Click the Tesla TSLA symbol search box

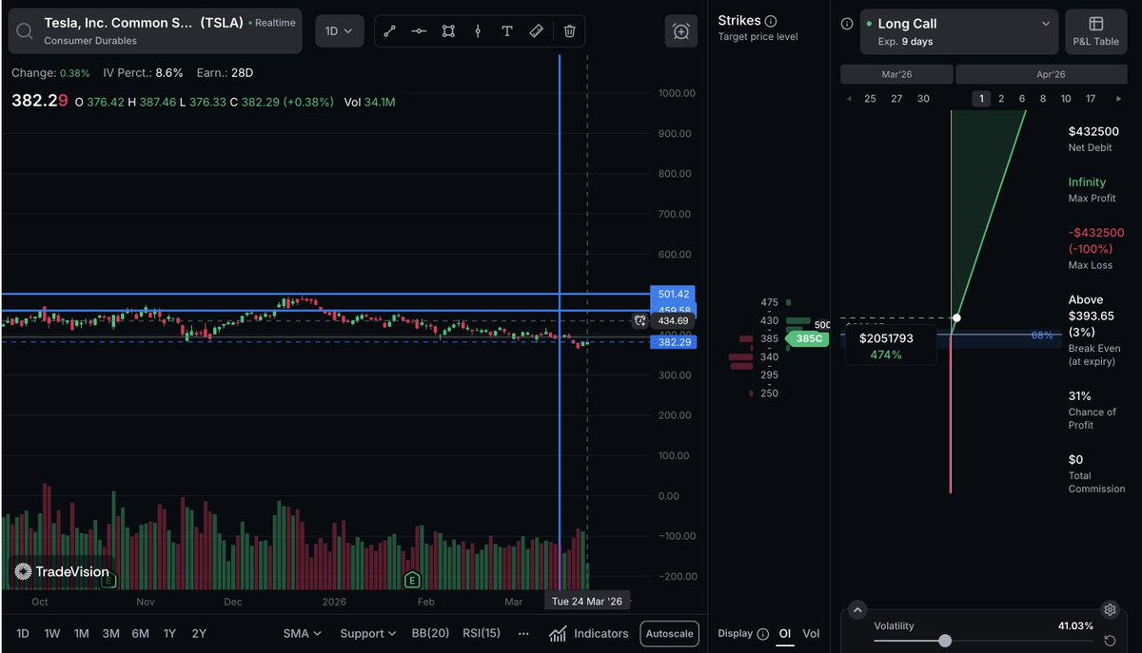(155, 31)
